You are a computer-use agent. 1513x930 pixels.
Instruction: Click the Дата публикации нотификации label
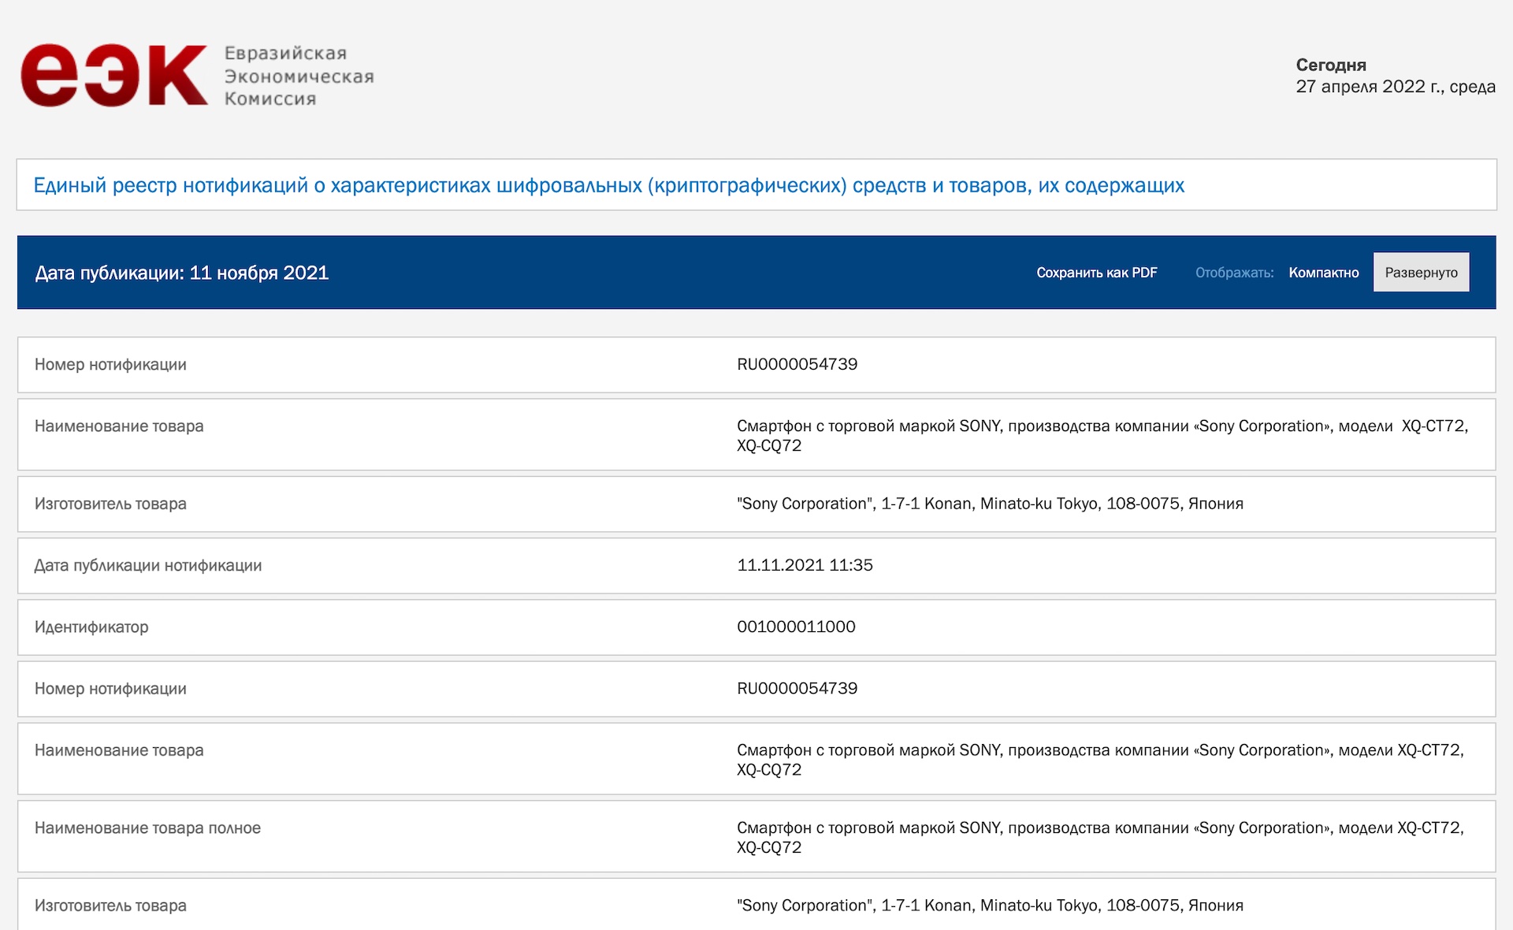pos(148,566)
